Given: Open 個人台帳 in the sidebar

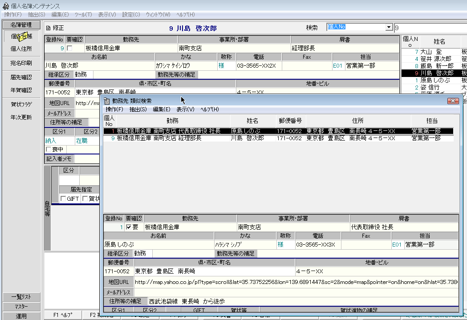Looking at the screenshot, I should 21,36.
